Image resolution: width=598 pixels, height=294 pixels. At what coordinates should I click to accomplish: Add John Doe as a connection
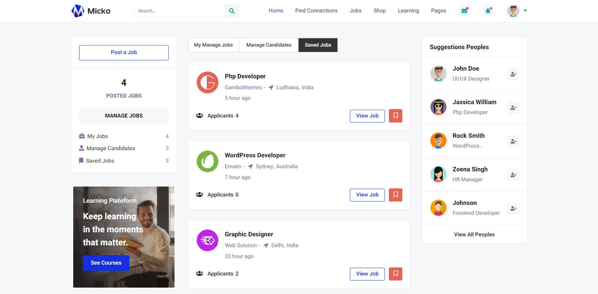(x=513, y=74)
